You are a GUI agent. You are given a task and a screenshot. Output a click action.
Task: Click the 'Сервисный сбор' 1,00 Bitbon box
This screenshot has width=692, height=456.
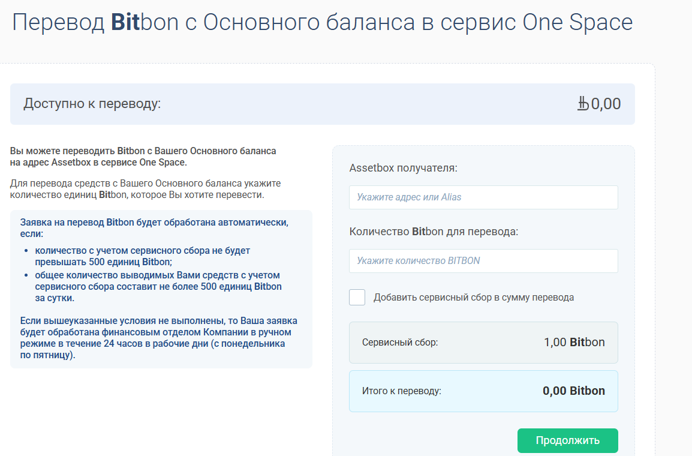(483, 343)
